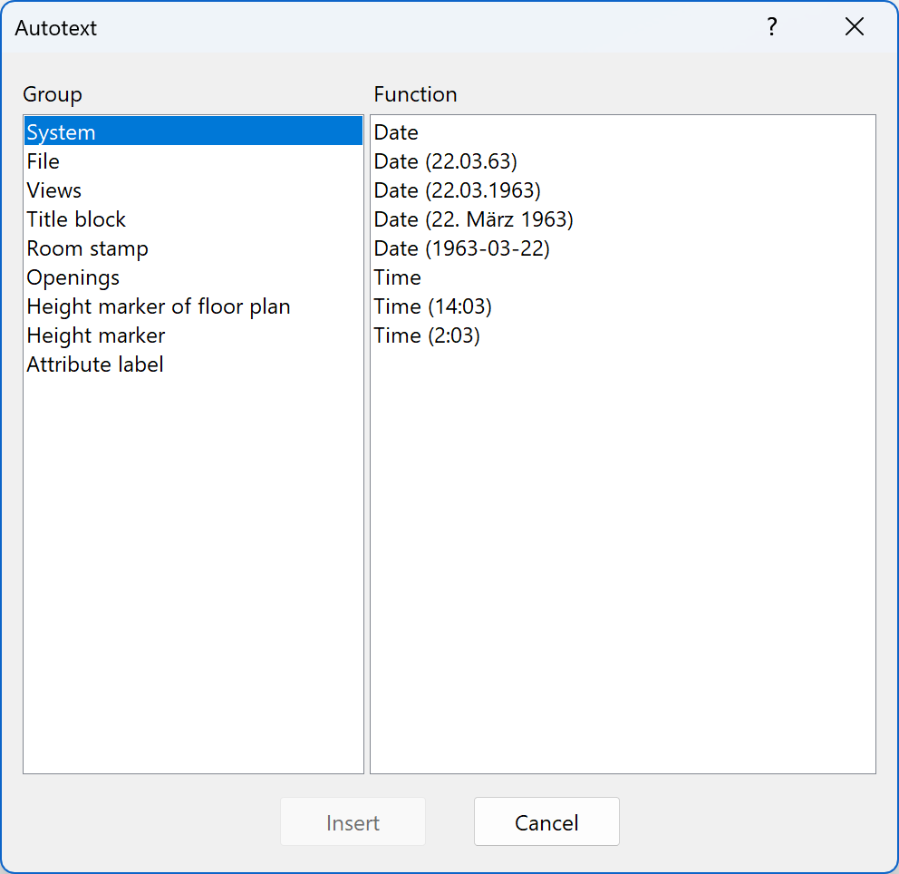Click the help question mark icon
This screenshot has height=874, width=899.
[772, 27]
